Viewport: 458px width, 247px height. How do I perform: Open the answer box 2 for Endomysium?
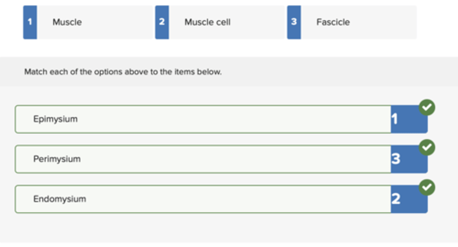click(x=409, y=199)
